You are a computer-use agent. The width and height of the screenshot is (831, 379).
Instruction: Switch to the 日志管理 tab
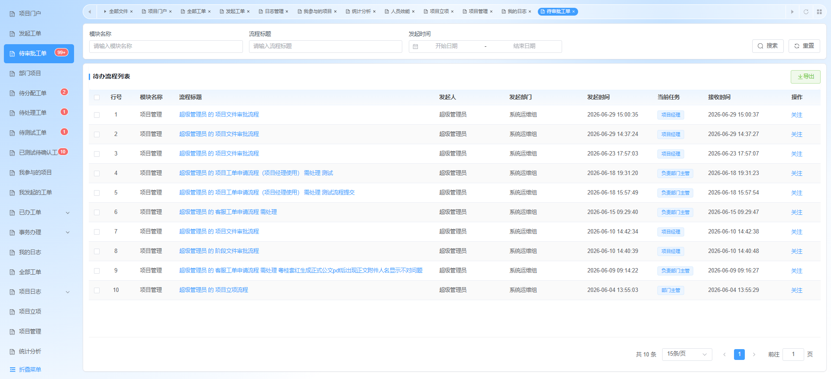(x=274, y=12)
